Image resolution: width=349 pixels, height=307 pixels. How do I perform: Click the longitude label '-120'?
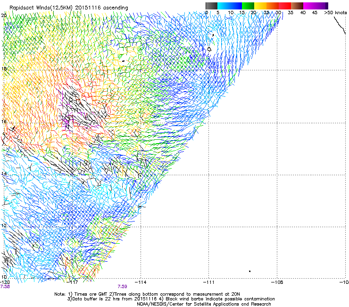coord(5,282)
